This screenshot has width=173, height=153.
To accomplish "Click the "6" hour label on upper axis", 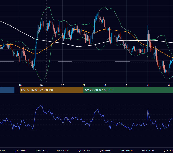I will pos(169,85).
